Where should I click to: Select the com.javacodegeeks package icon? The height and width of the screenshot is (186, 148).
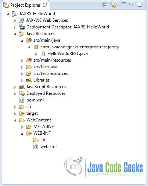click(36, 47)
